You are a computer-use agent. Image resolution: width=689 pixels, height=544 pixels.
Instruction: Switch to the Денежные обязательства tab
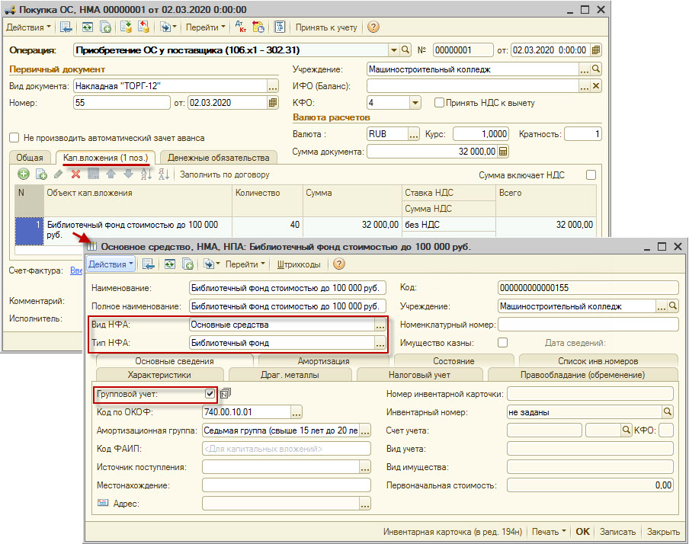219,158
